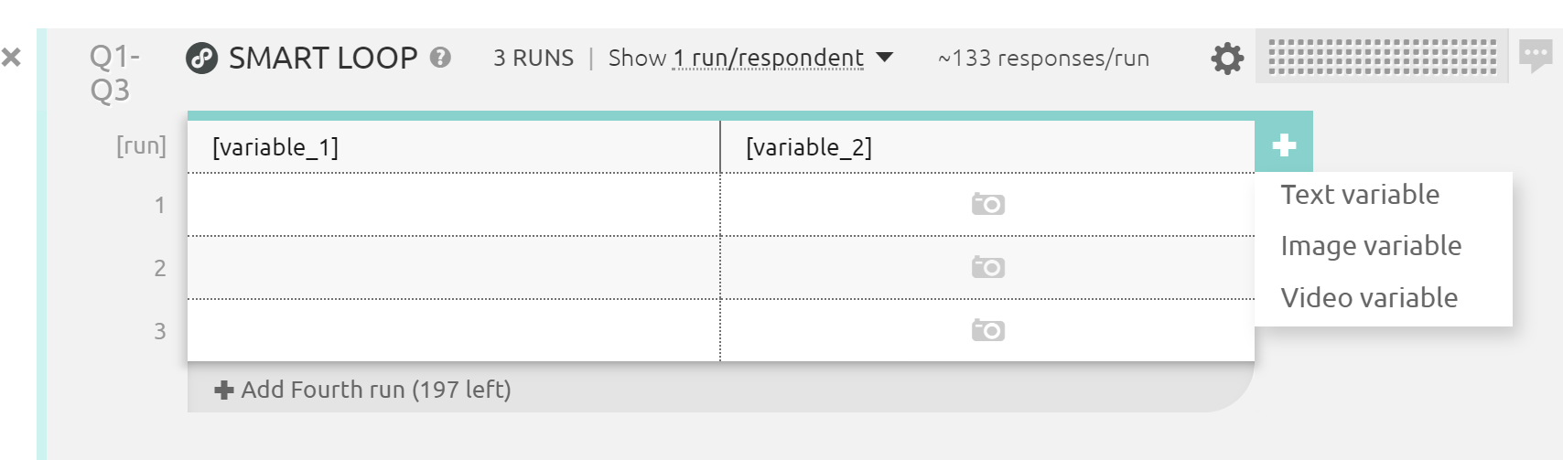Open the runs per respondent dropdown arrow
1563x460 pixels.
pyautogui.click(x=885, y=58)
